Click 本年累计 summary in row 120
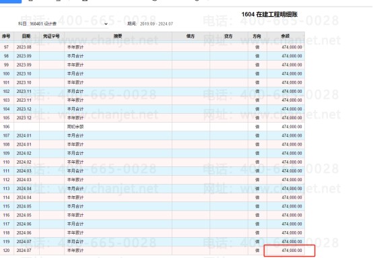 tap(75, 251)
